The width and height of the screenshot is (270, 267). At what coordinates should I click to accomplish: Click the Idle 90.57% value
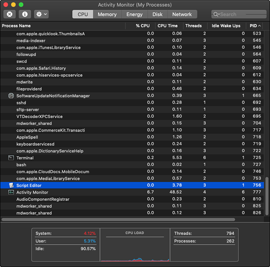pos(88,249)
